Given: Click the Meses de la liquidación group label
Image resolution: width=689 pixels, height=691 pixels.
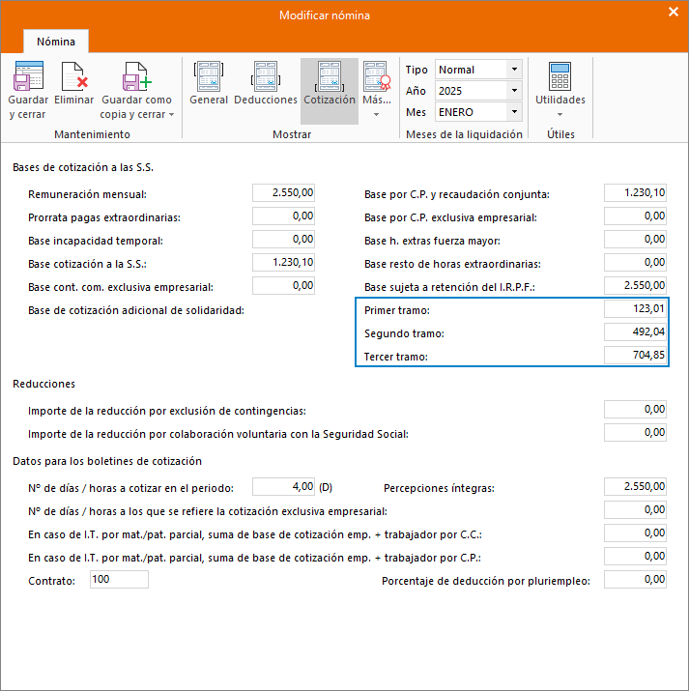Looking at the screenshot, I should click(x=464, y=134).
